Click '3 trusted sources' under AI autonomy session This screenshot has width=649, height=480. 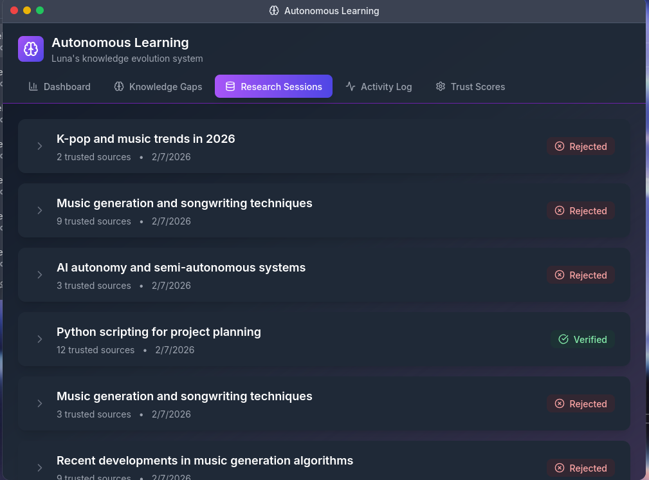pos(93,286)
